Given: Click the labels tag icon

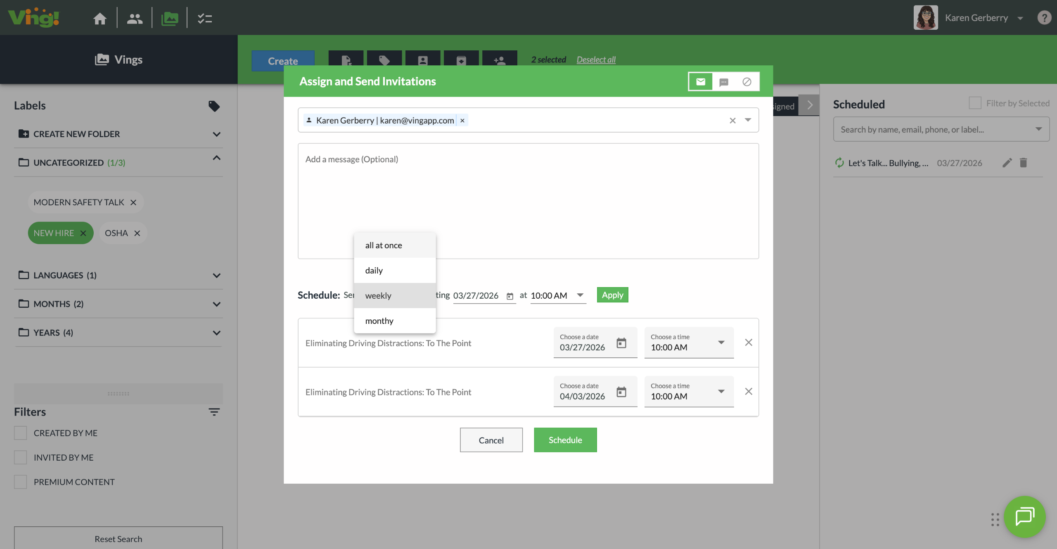Looking at the screenshot, I should [x=214, y=106].
